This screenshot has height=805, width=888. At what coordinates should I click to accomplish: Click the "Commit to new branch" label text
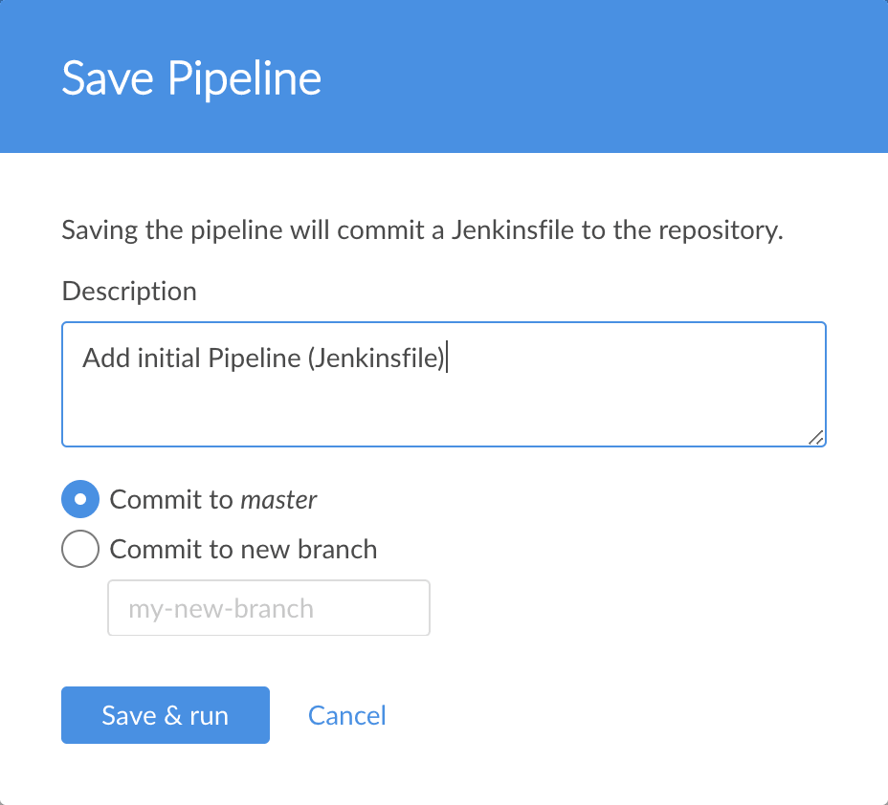point(244,549)
